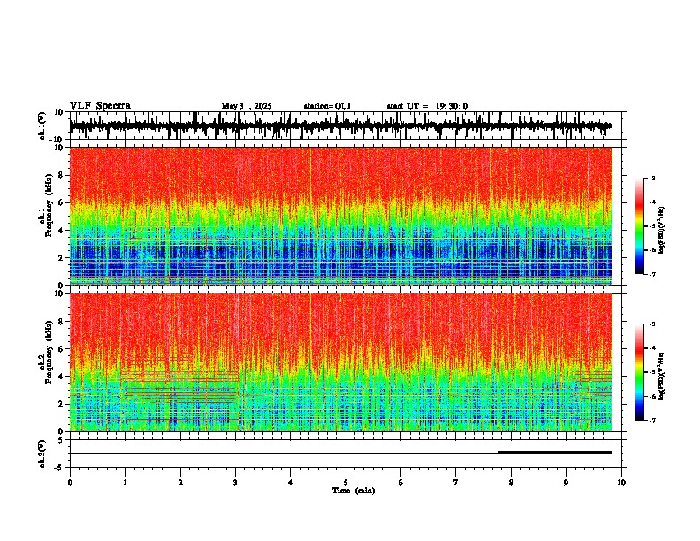Screen dimensions: 700x541
Task: Click the "station=OUI" header label
Action: tap(327, 106)
